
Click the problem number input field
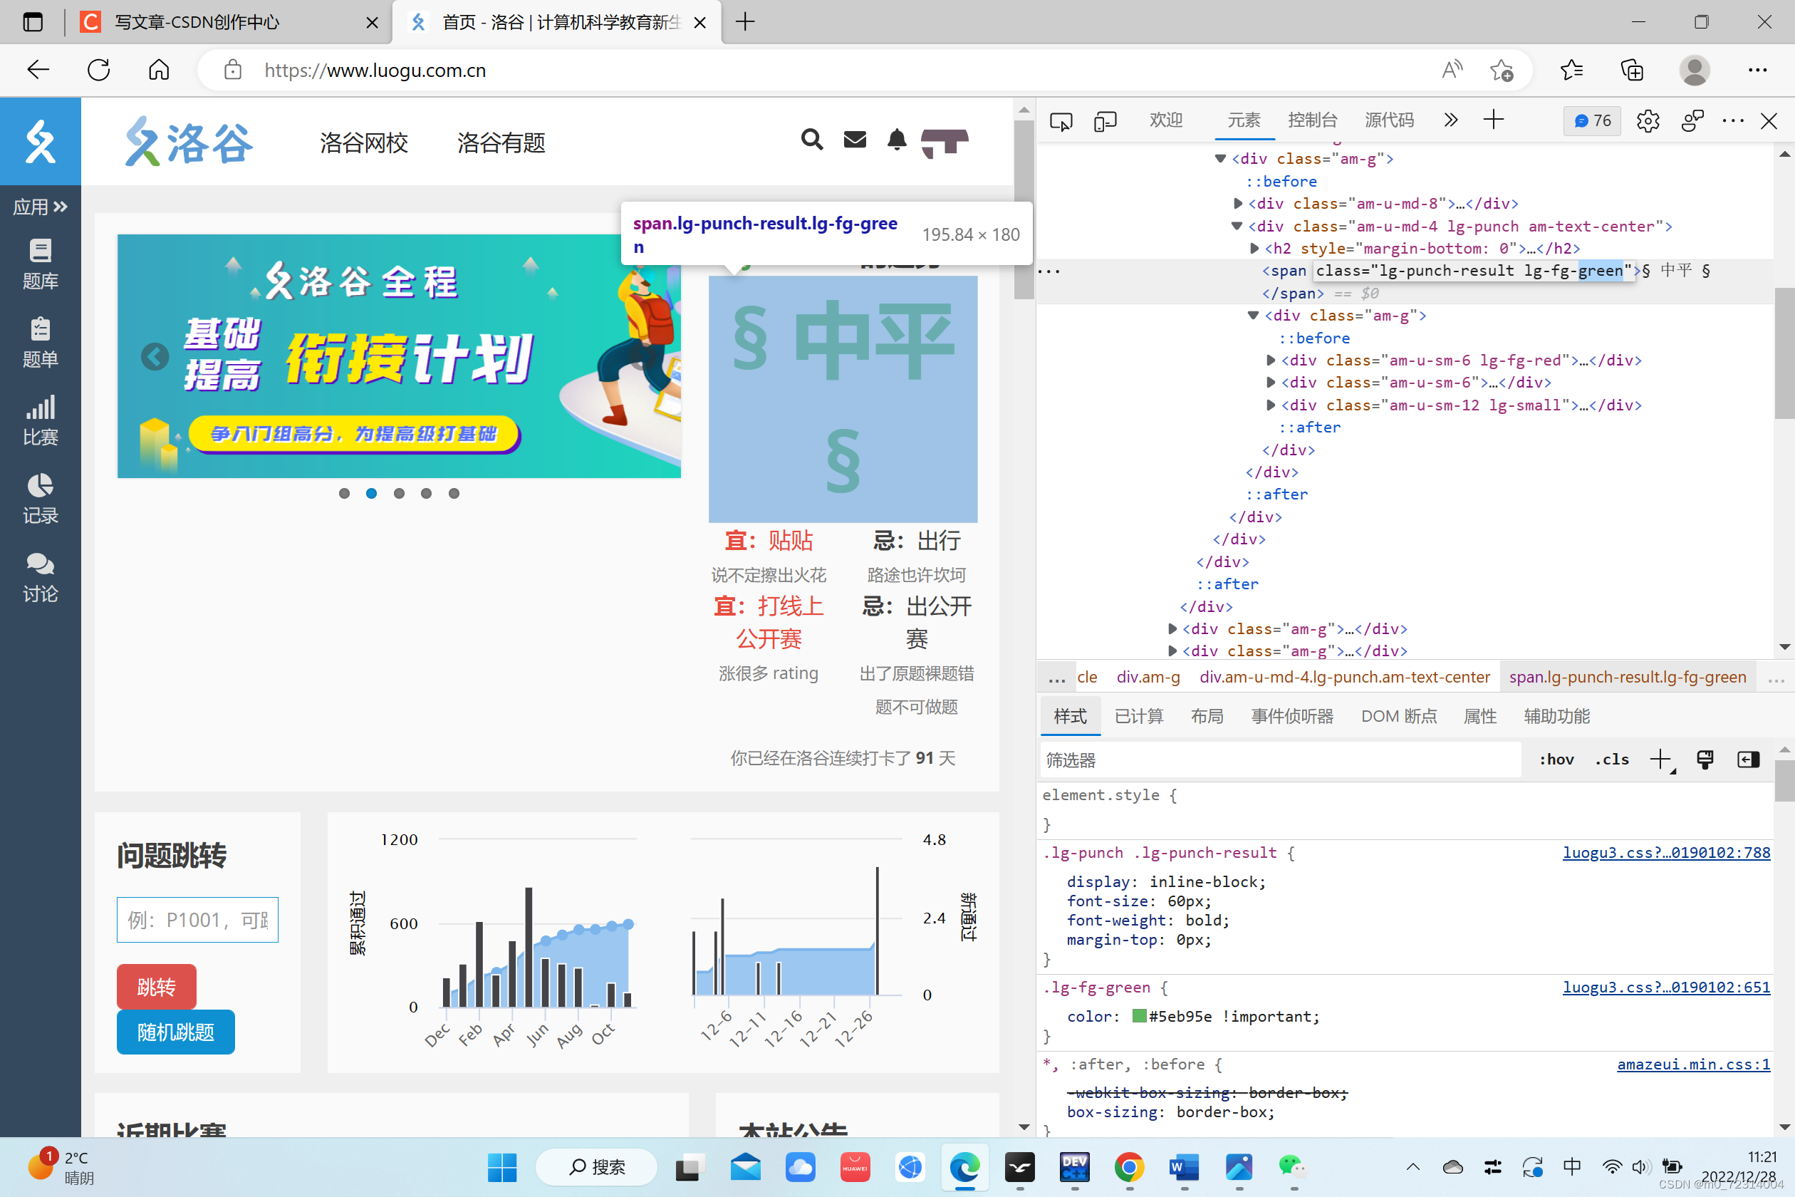point(197,920)
